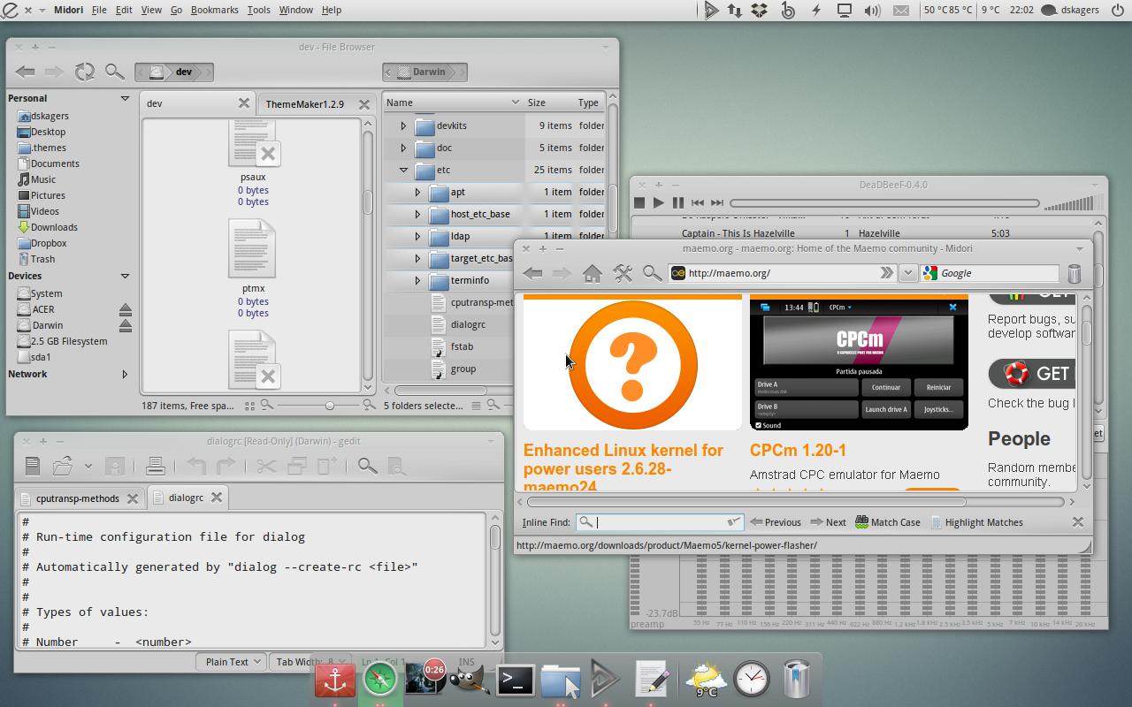Stop playback in DeaDBeeF
The height and width of the screenshot is (707, 1132).
[639, 202]
